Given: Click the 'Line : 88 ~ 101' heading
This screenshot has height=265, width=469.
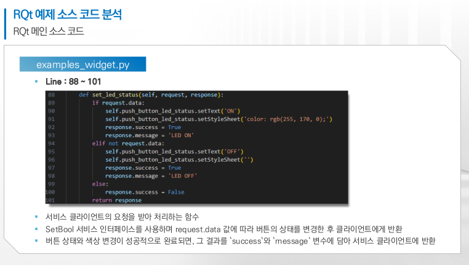Looking at the screenshot, I should coord(73,82).
